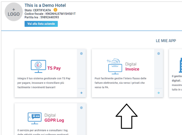Viewport: 182px width, 135px height.
Task: Click the orange certification status info icon
Action: click(x=55, y=10)
